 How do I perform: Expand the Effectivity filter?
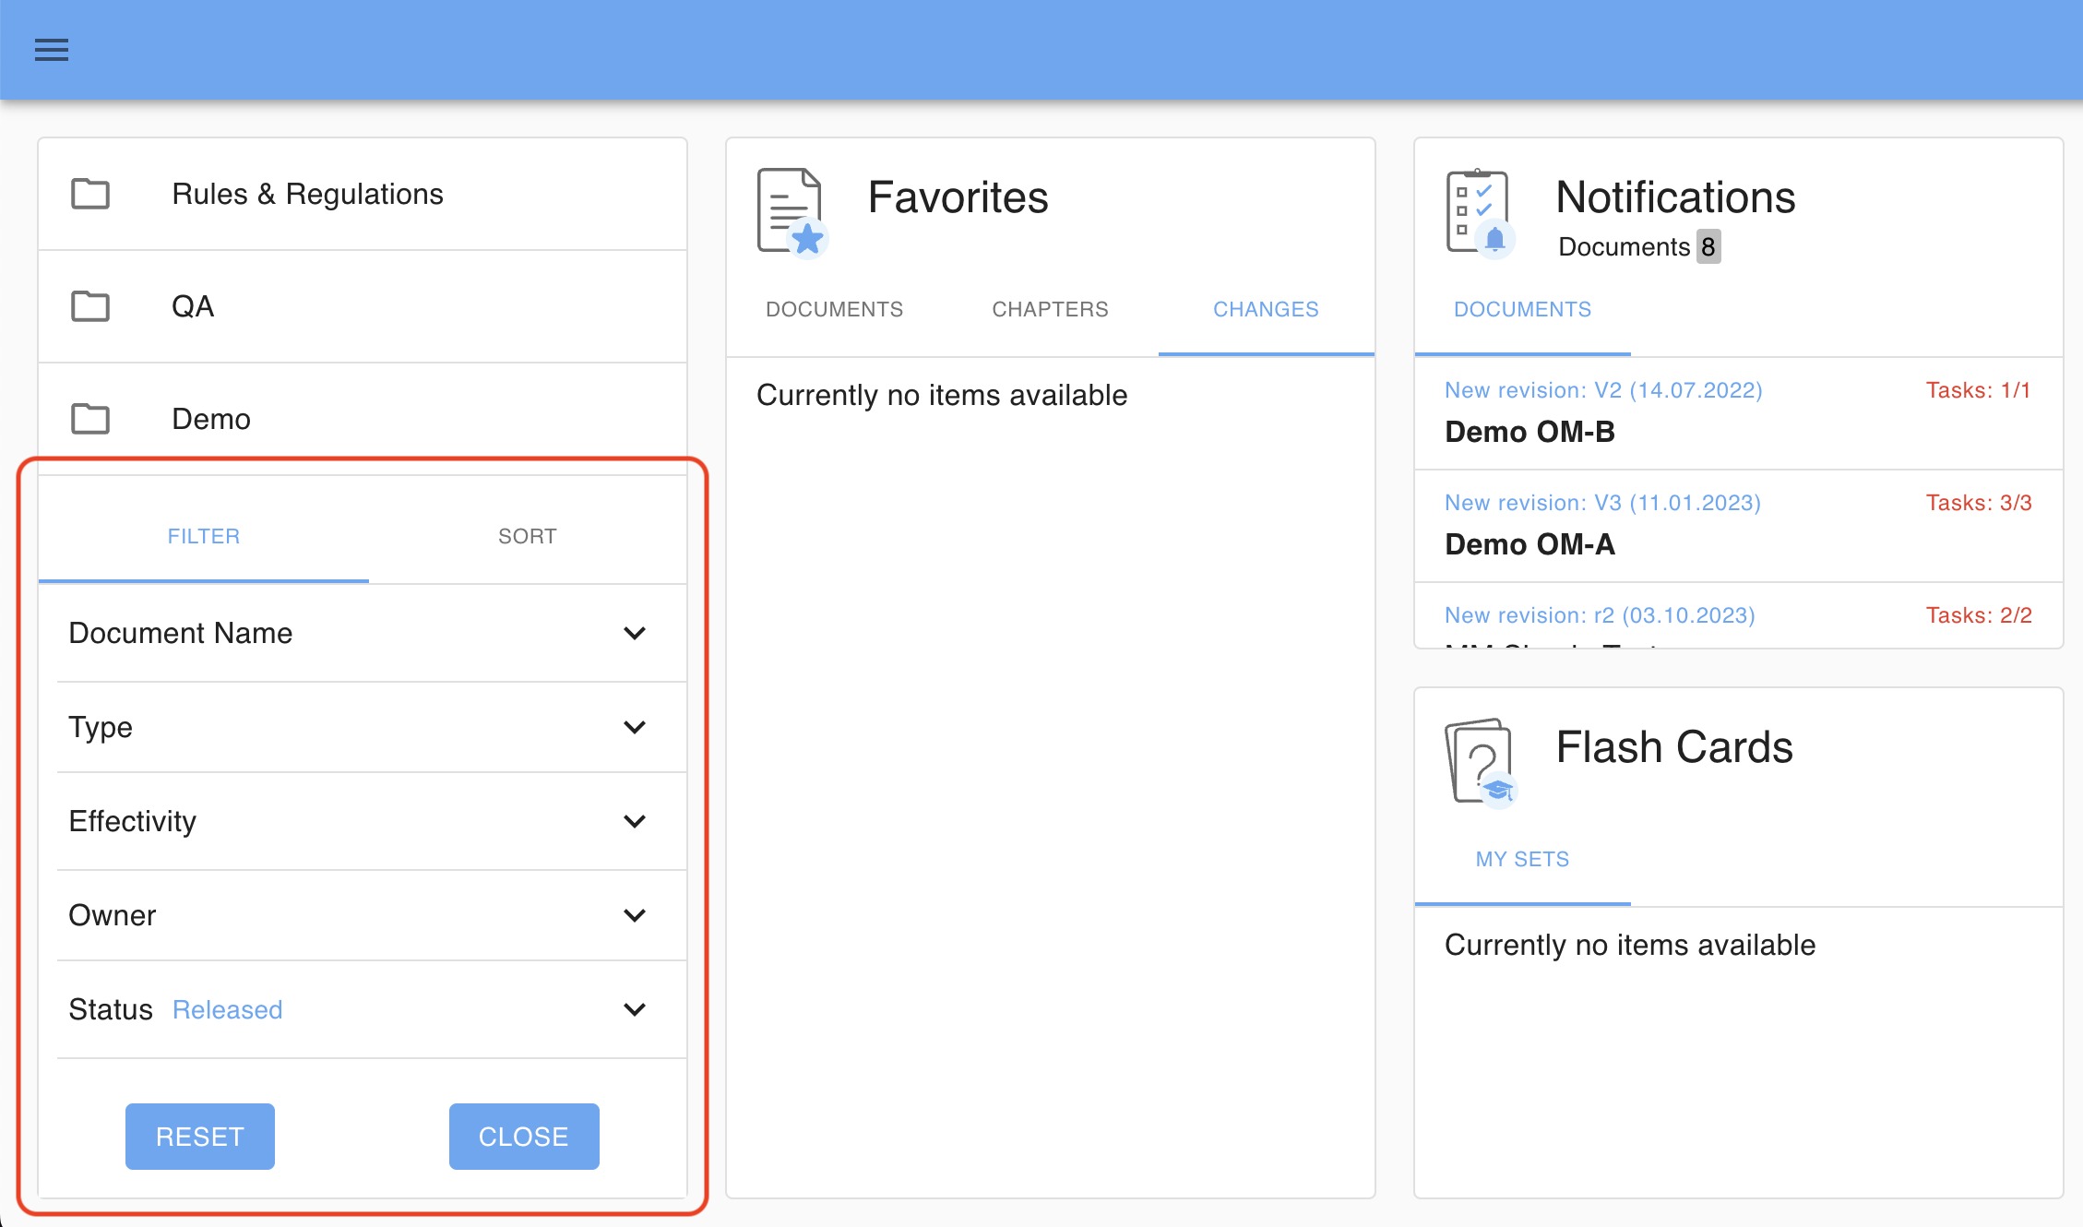click(x=634, y=822)
